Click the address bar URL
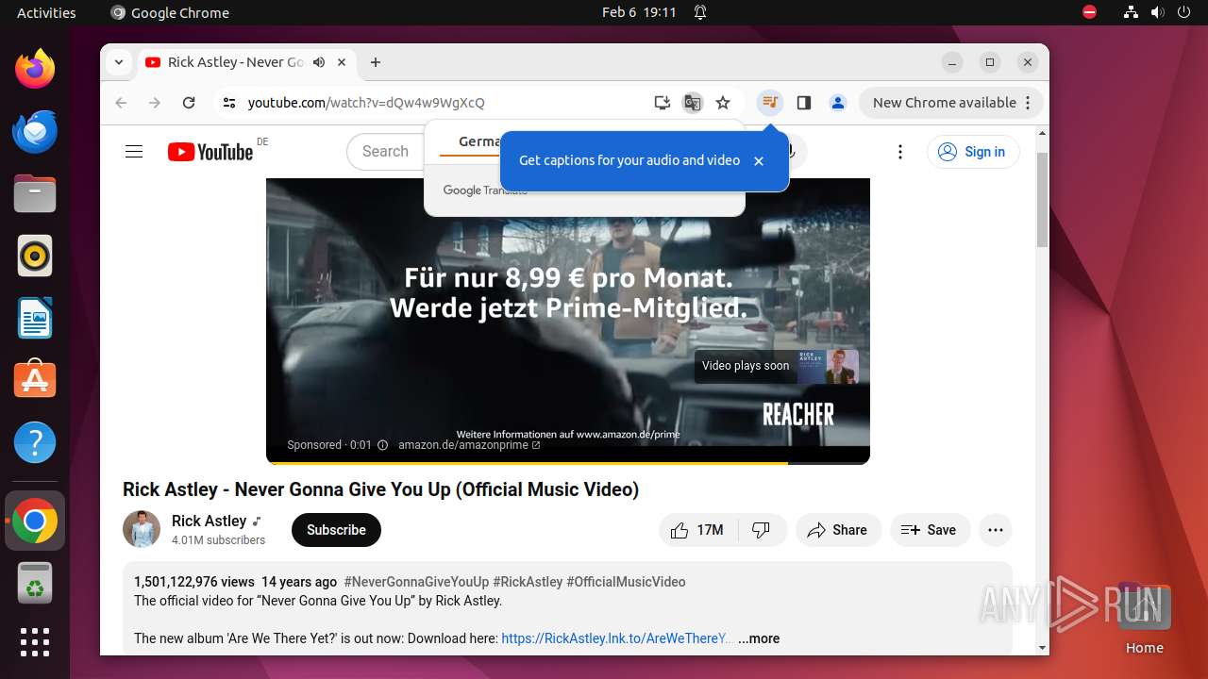Screen dimensions: 1208x679 [366, 103]
